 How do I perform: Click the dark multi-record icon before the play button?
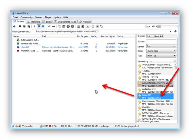28,26
